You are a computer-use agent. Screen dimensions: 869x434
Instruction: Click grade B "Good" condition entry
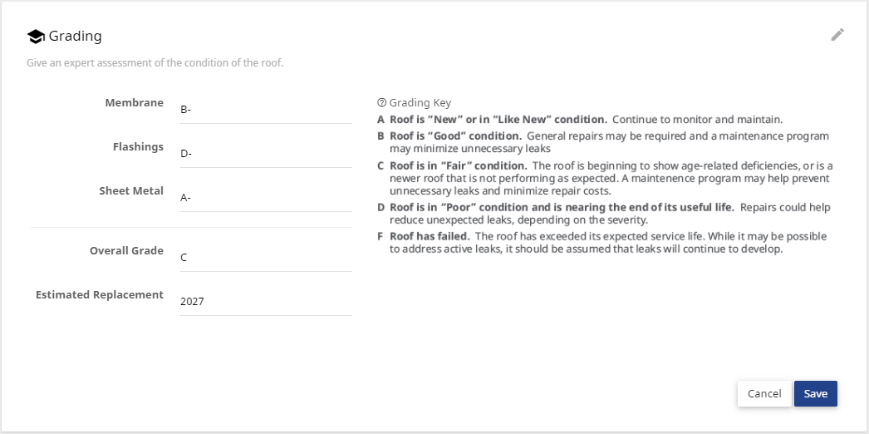pos(603,142)
